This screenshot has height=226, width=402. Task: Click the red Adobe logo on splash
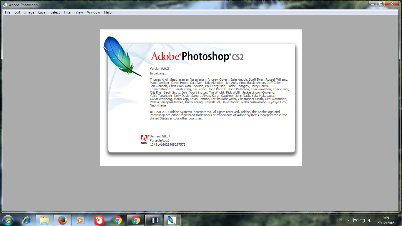pos(144,139)
